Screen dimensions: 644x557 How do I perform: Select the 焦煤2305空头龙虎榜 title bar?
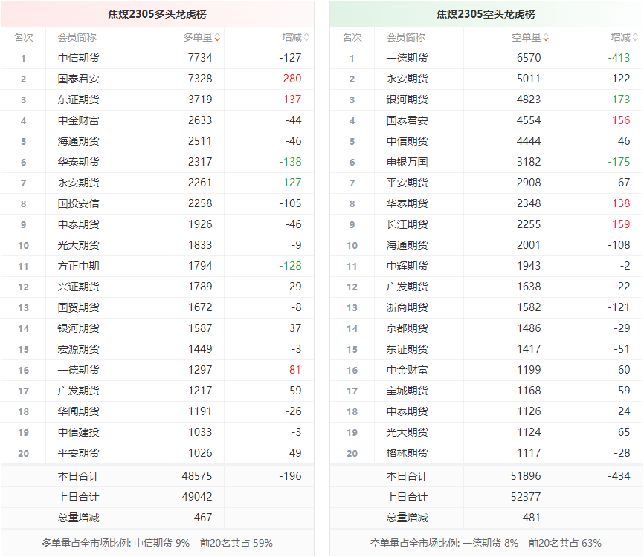pyautogui.click(x=486, y=14)
